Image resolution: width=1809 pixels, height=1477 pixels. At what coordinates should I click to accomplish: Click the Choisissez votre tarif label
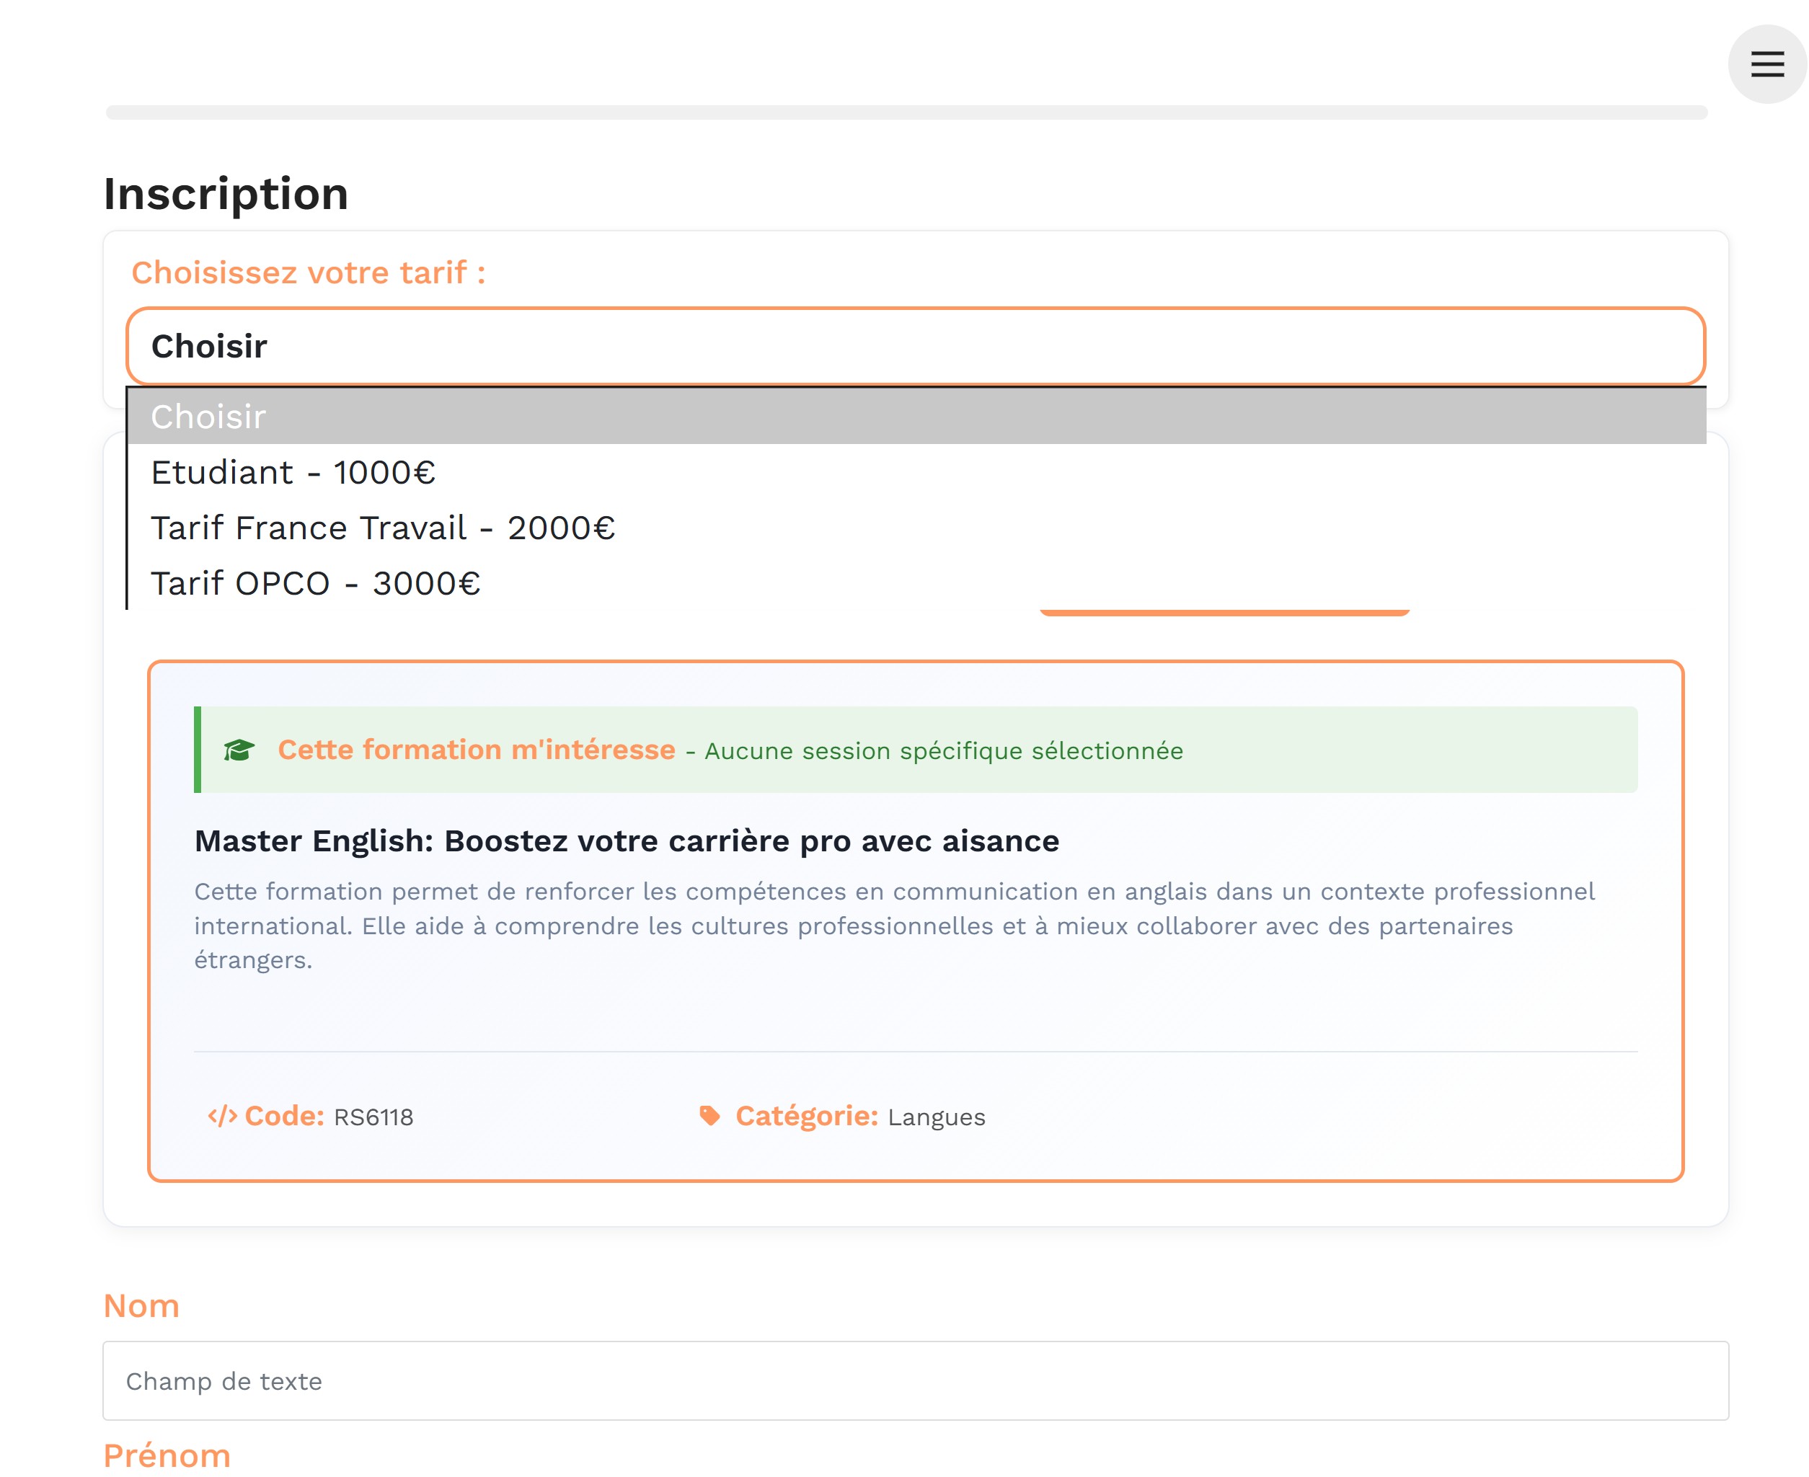[308, 272]
